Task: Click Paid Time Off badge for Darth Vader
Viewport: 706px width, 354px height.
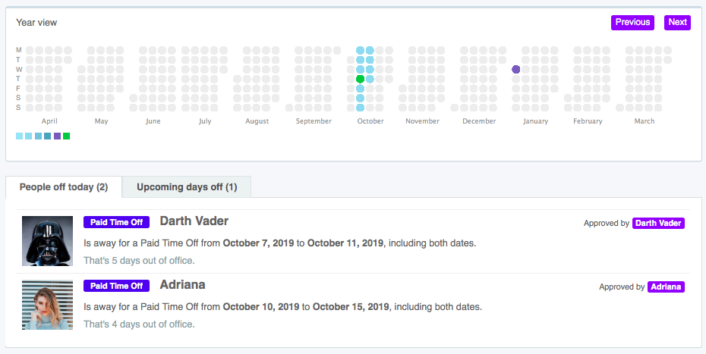Action: [x=116, y=222]
